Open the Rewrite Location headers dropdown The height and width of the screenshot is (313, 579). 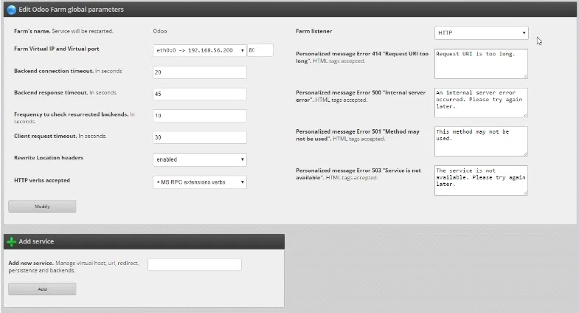[x=199, y=159]
